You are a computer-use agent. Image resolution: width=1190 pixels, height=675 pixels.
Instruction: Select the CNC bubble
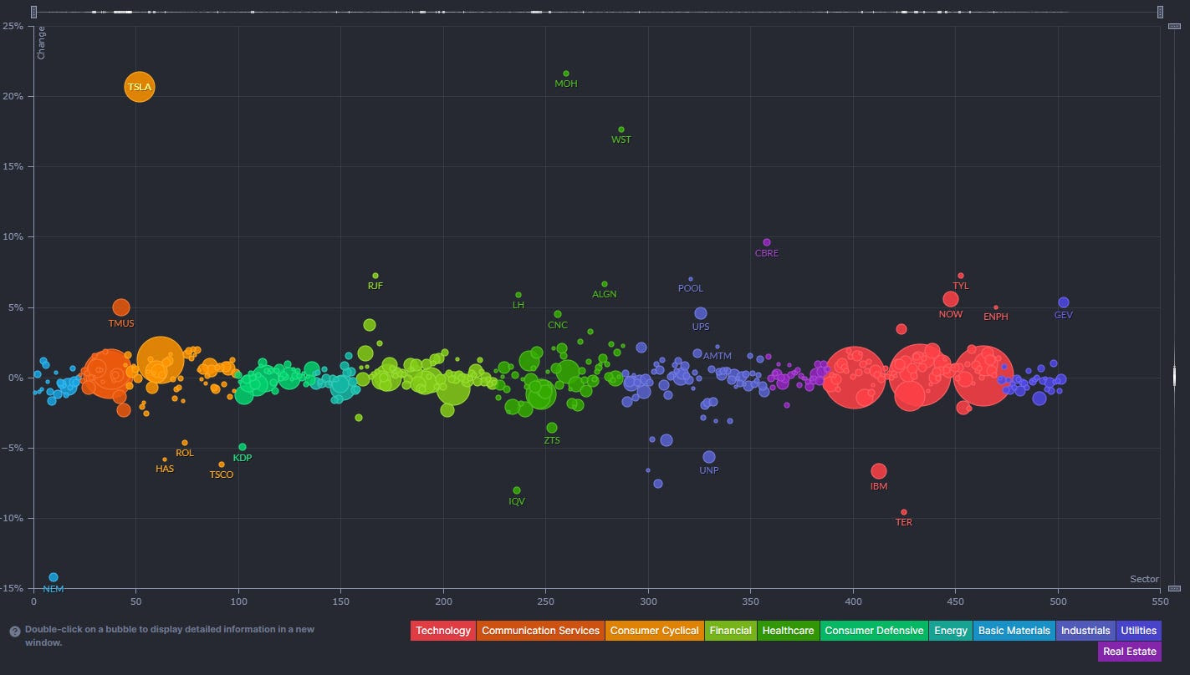pyautogui.click(x=558, y=314)
